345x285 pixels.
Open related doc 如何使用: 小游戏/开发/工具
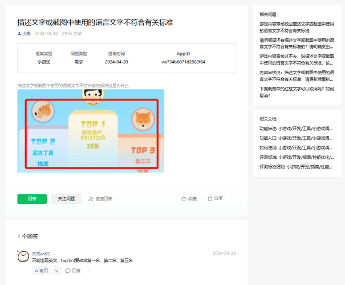296,148
